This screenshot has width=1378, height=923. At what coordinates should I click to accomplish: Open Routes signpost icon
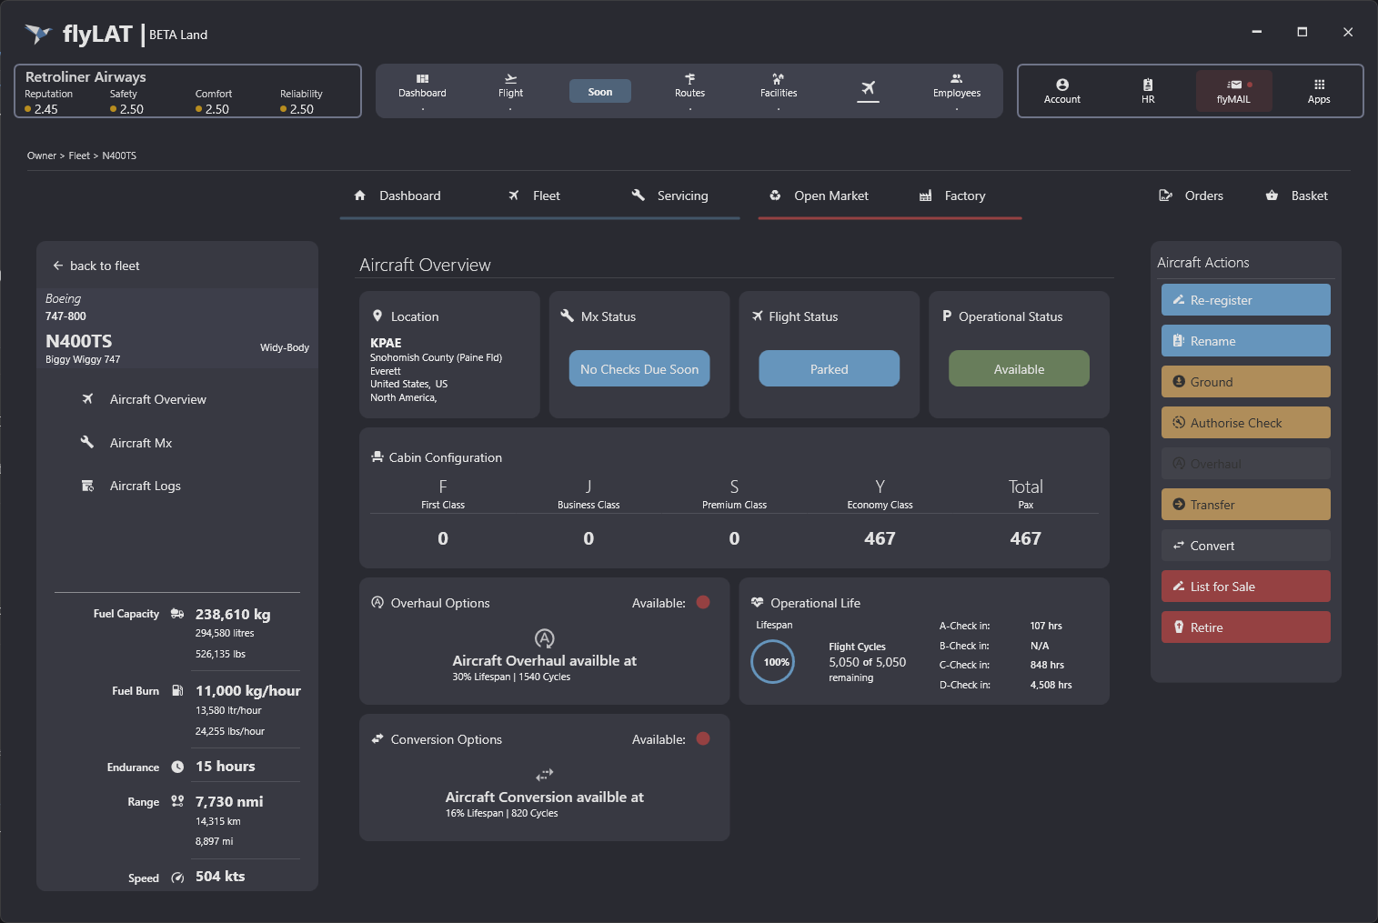689,79
